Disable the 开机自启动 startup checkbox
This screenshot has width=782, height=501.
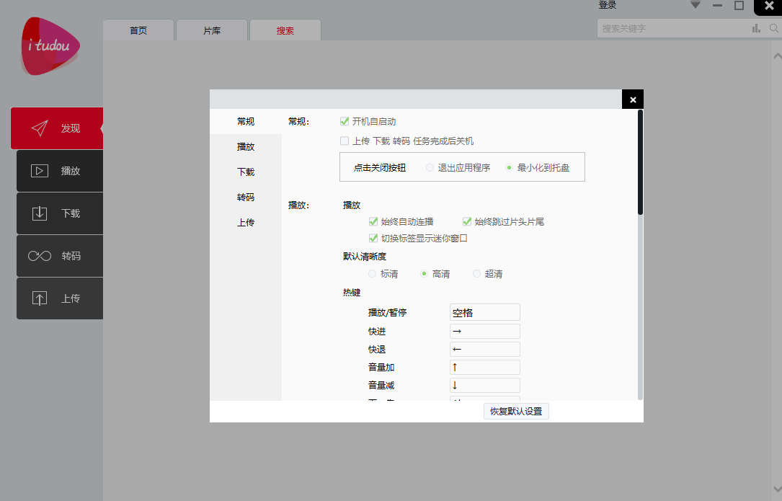click(x=344, y=121)
